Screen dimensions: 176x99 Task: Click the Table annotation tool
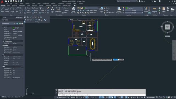(64, 13)
